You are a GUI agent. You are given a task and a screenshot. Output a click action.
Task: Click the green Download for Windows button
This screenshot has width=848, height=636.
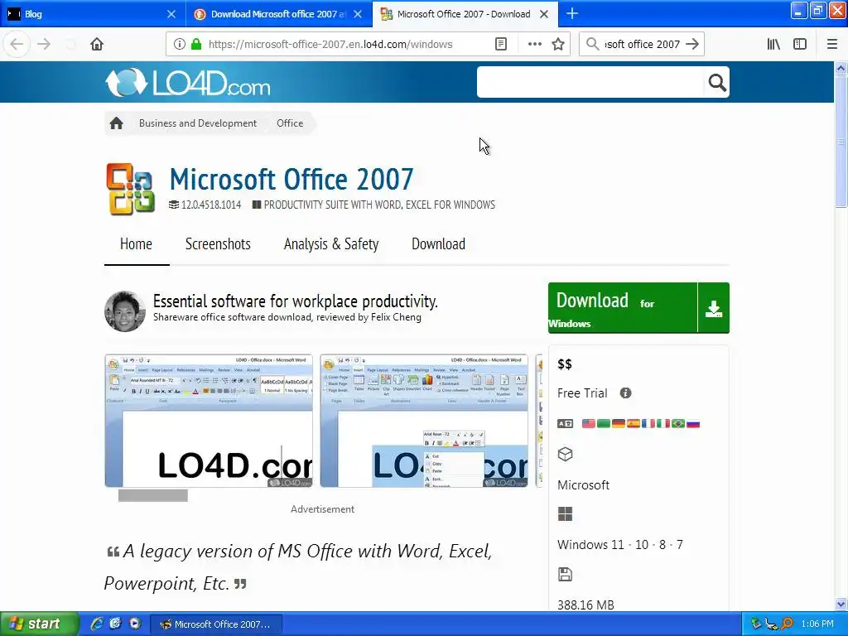point(623,308)
